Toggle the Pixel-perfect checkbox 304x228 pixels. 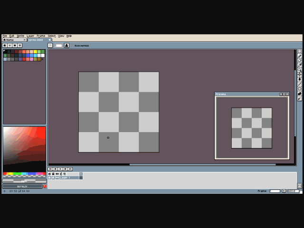pos(72,46)
